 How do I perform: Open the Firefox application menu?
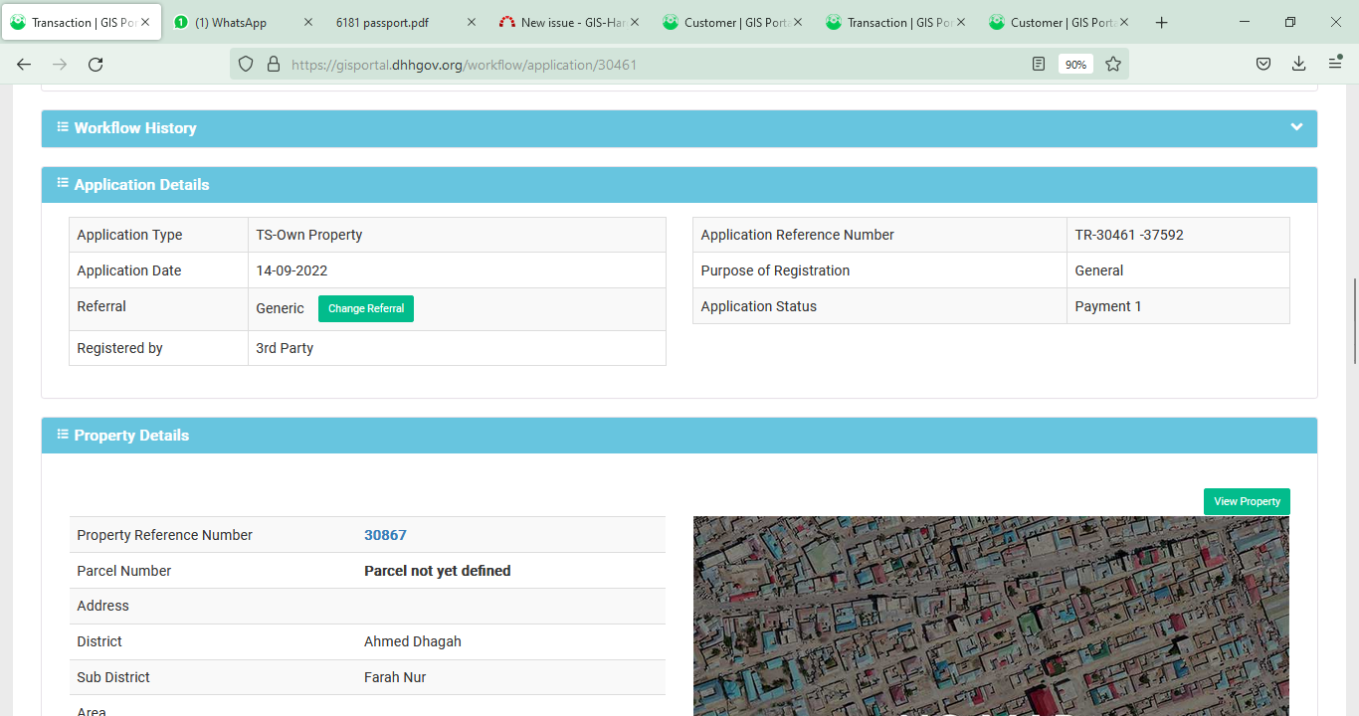1335,64
